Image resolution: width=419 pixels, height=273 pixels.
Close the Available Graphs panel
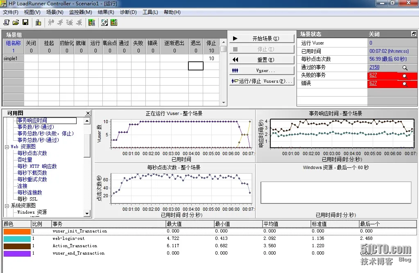88,113
